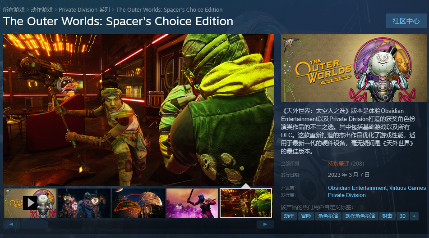Click the right scroll arrow below thumbnails
Screen dimensions: 429x238
(265, 225)
